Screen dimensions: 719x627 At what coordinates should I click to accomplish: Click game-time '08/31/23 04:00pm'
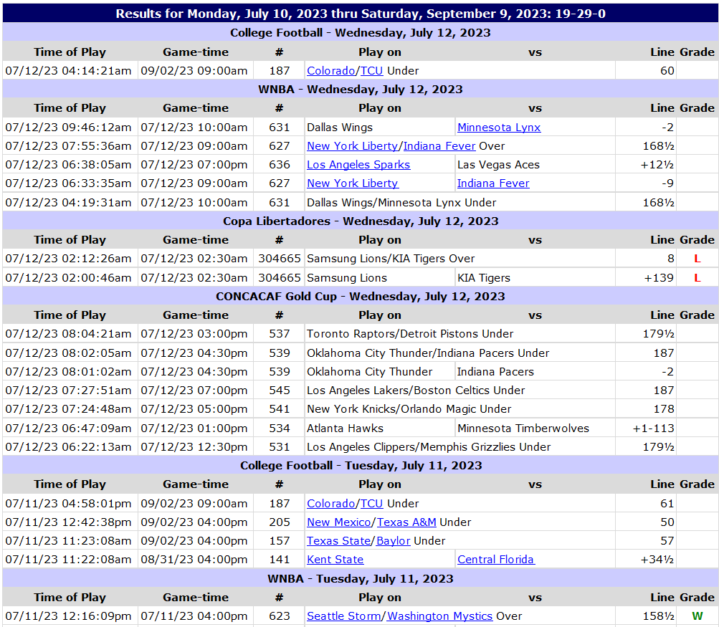194,560
